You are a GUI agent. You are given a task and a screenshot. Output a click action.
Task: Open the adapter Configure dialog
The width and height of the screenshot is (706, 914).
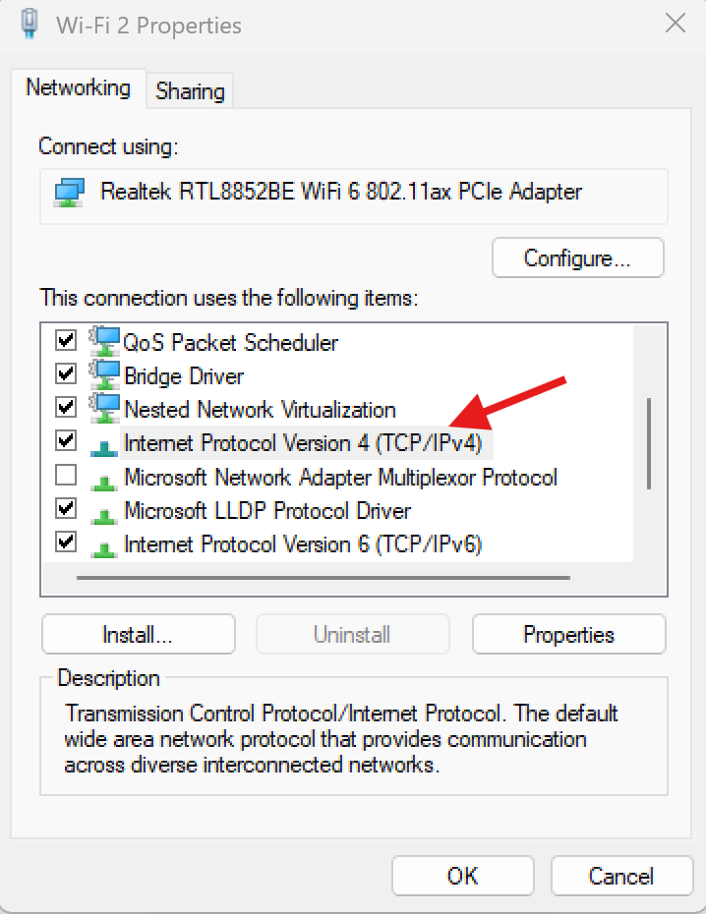pos(577,258)
